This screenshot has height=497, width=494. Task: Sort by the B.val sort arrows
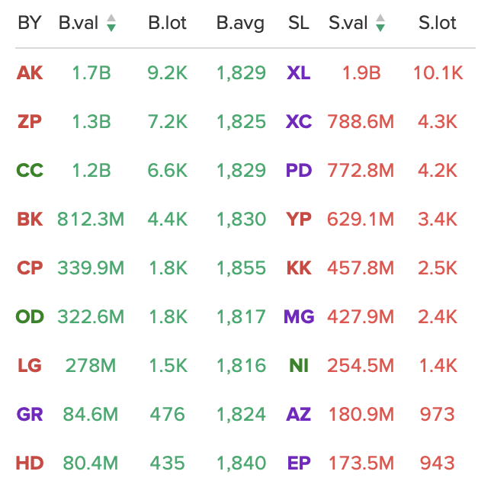coord(111,23)
